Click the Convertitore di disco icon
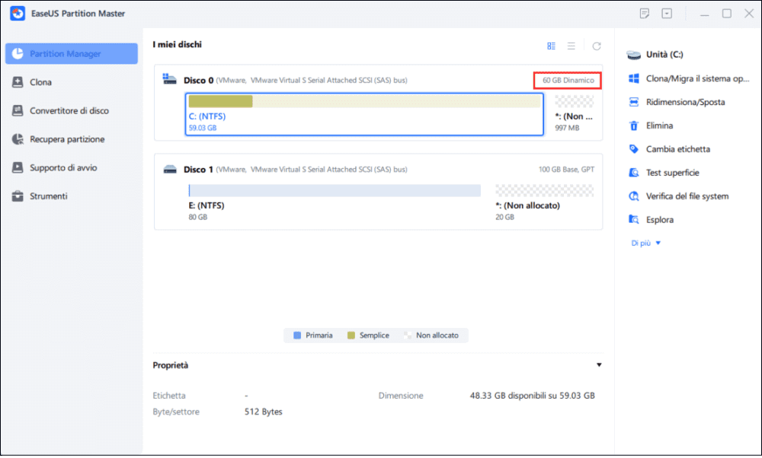The height and width of the screenshot is (458, 762). [18, 110]
